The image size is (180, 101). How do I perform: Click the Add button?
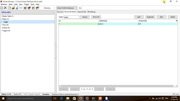pyautogui.click(x=139, y=17)
